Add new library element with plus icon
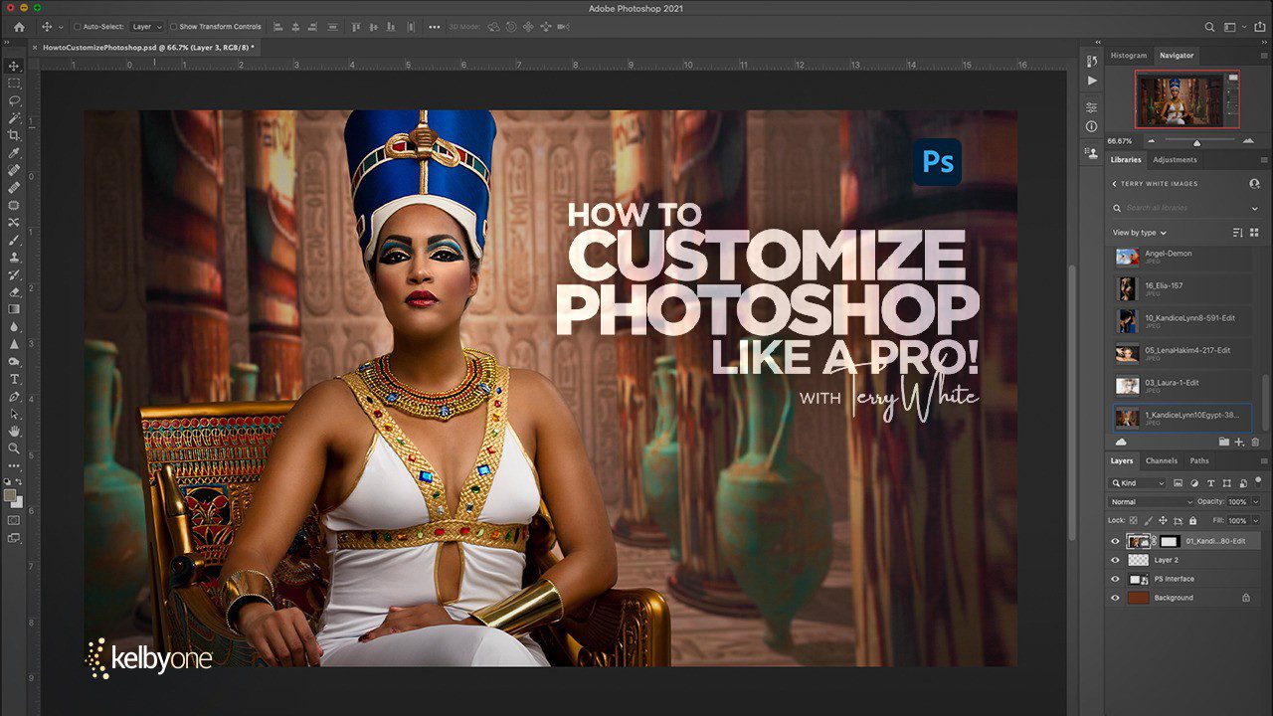Screen dimensions: 1273x716 1239,442
